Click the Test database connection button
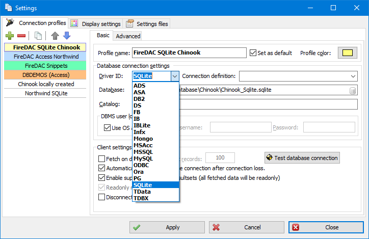Viewport: 369px width, 239px height. pos(302,158)
